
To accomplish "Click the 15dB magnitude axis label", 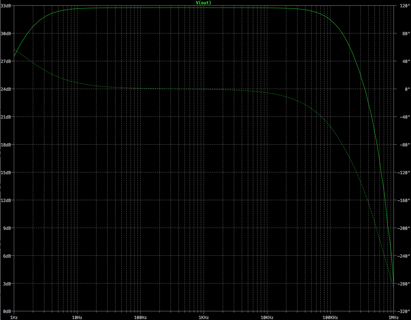I will pyautogui.click(x=6, y=172).
